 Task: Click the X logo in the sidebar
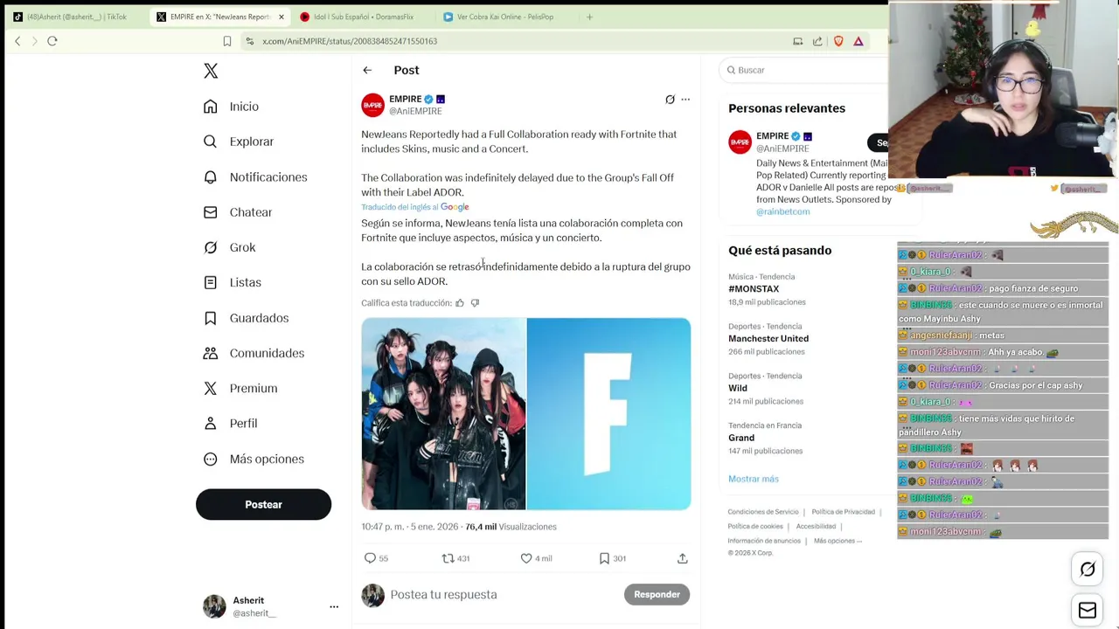click(211, 71)
